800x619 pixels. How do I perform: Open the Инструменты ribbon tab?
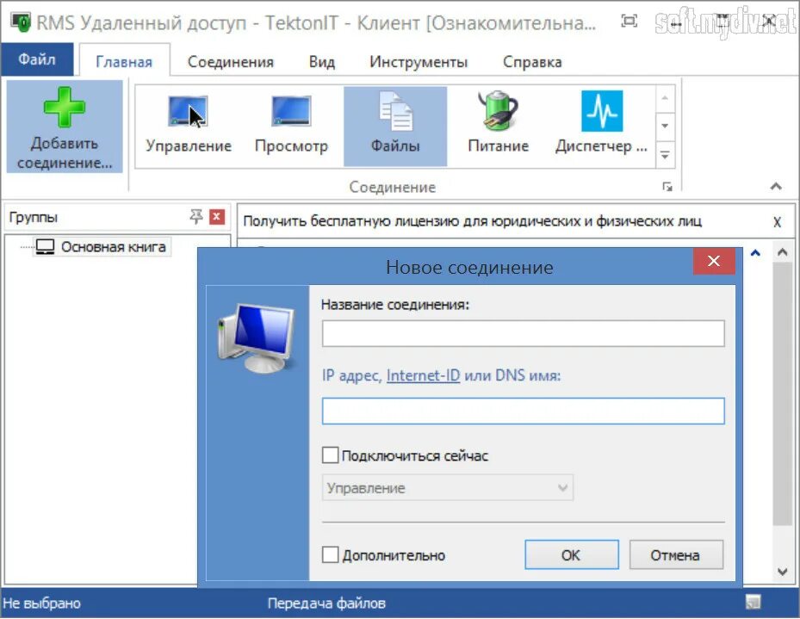click(419, 62)
